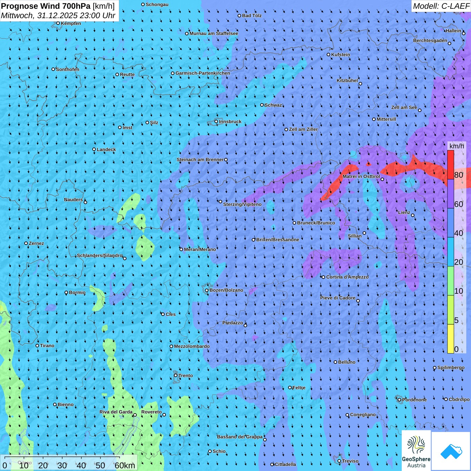Click the Bozen/Bolzano city marker
The height and width of the screenshot is (471, 471).
click(207, 290)
